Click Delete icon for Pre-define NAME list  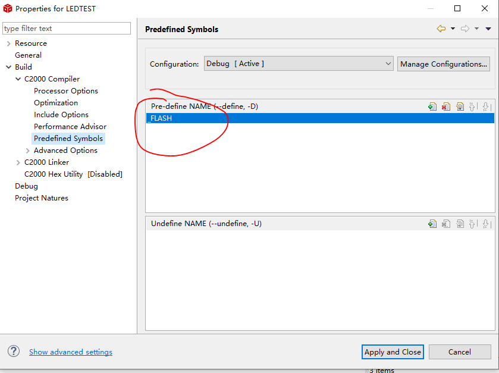coord(446,106)
